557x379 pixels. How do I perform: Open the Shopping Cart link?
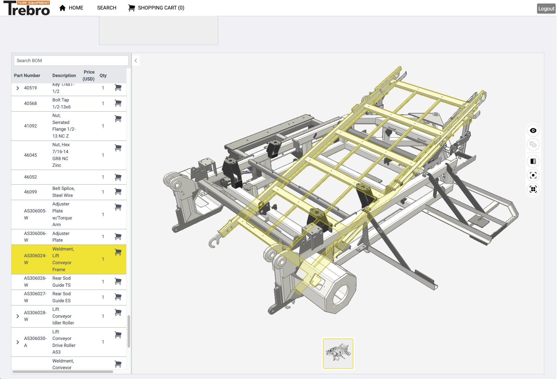click(156, 8)
